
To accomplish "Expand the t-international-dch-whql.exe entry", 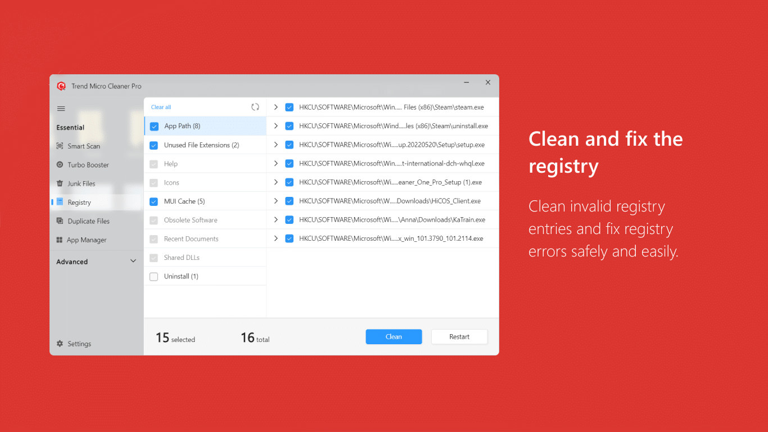I will point(276,163).
